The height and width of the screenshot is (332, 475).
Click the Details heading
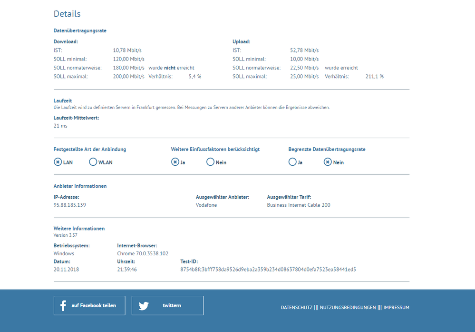coord(67,14)
